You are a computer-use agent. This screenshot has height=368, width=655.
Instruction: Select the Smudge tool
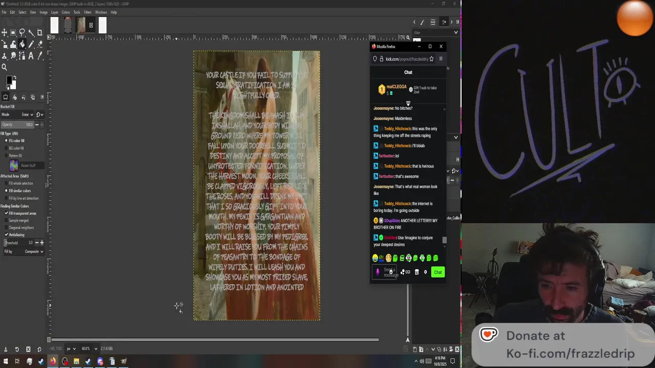click(13, 56)
